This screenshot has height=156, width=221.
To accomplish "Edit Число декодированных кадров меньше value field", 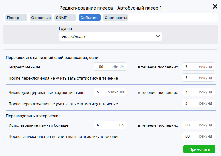I will click(110, 92).
